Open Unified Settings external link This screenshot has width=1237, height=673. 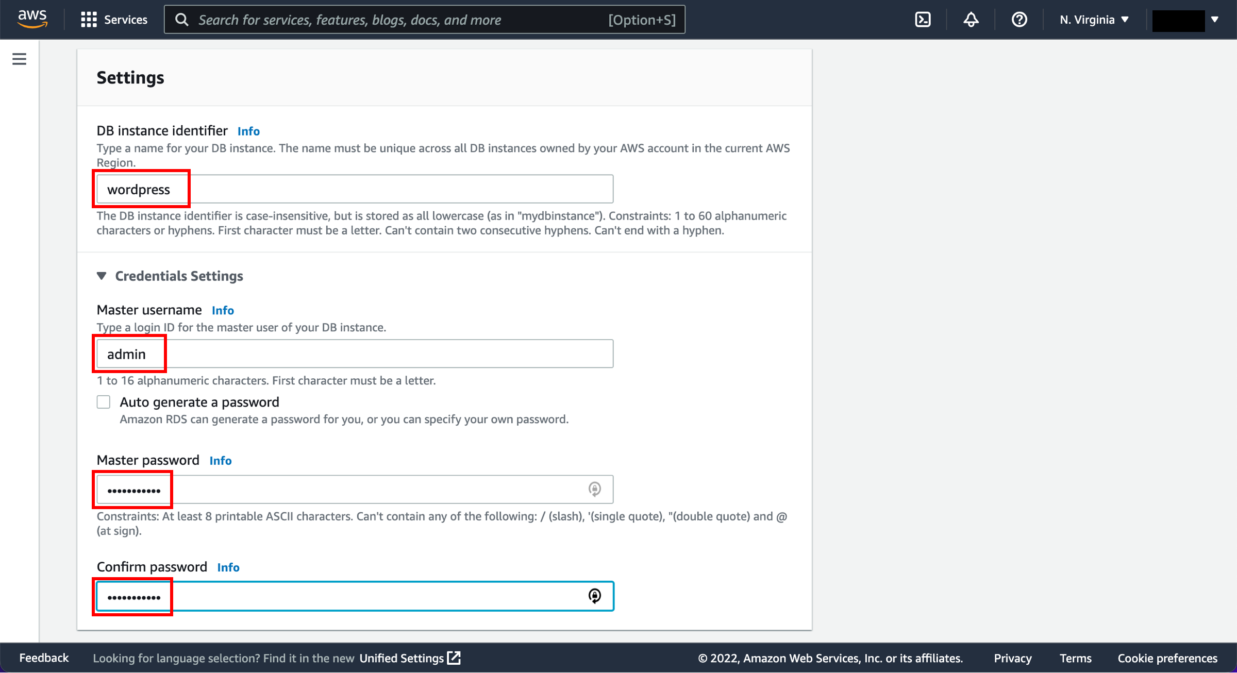[410, 658]
